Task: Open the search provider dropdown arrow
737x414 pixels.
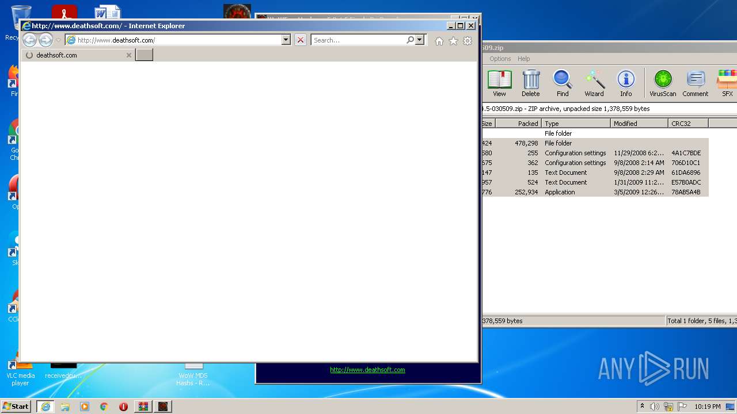Action: click(420, 40)
